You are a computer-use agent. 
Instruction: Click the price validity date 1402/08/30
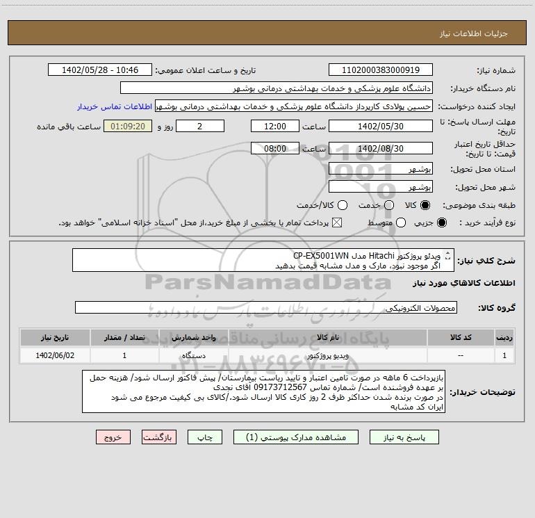(x=381, y=148)
